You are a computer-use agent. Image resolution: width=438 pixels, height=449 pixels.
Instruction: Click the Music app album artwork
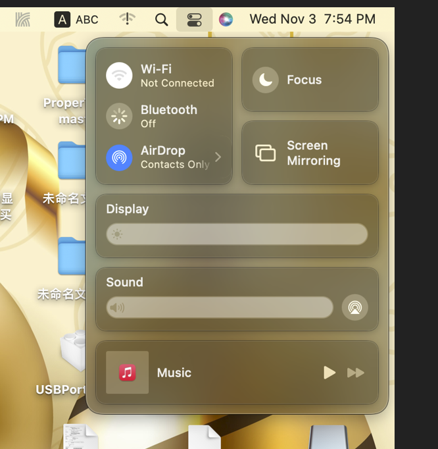[x=128, y=373]
